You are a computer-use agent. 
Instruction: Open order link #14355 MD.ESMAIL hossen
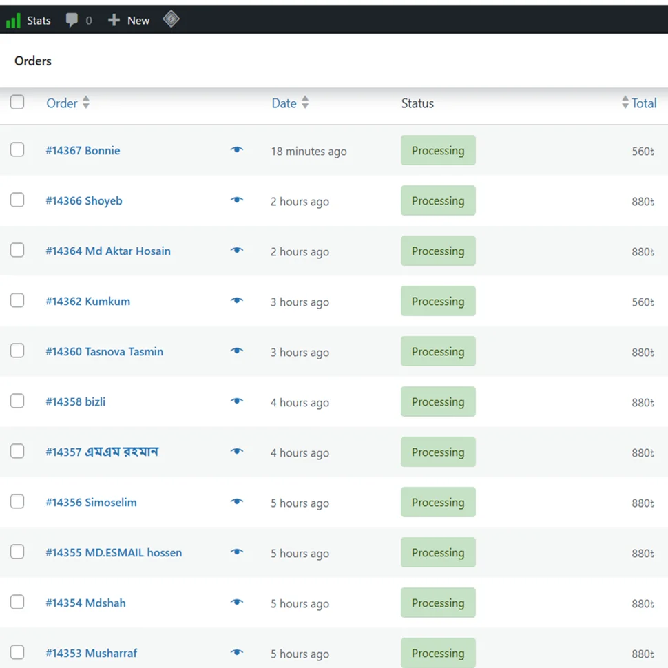(114, 552)
